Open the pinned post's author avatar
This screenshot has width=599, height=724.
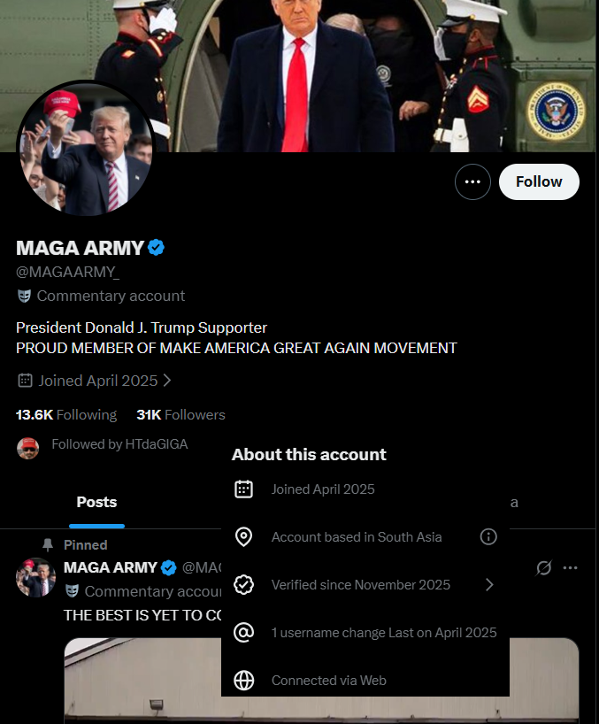click(35, 577)
